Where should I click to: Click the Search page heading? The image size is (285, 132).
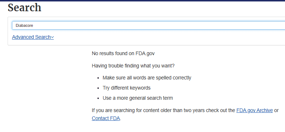click(x=25, y=8)
